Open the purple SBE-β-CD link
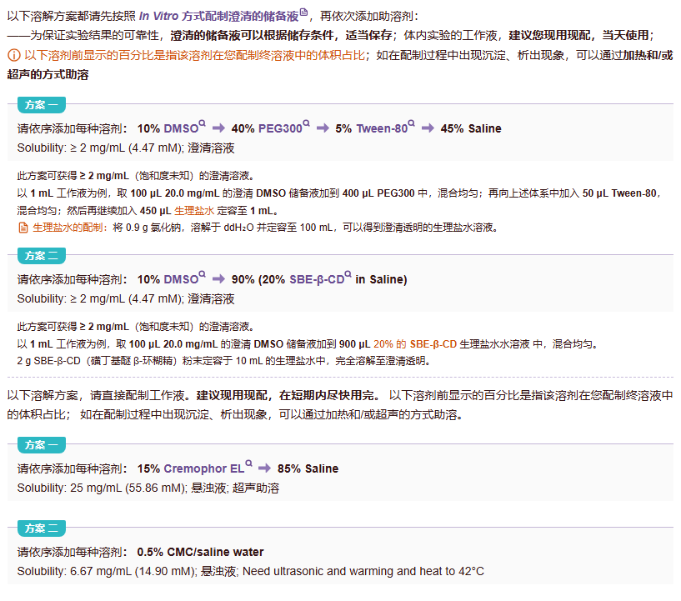 (317, 279)
